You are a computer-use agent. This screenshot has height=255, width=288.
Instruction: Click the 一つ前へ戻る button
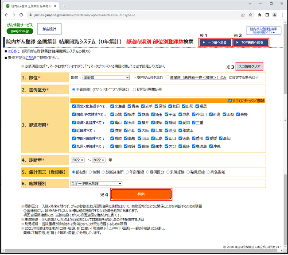coord(215,42)
